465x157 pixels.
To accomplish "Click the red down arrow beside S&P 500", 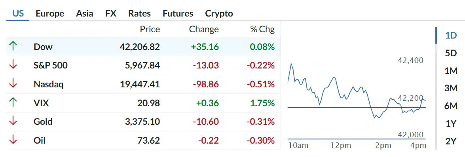I will coord(13,65).
